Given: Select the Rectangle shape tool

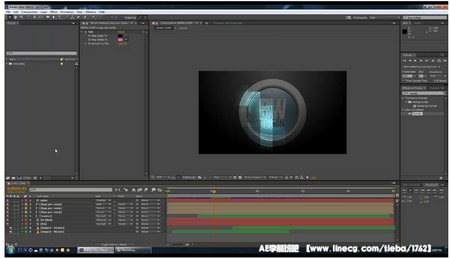Looking at the screenshot, I should click(47, 17).
